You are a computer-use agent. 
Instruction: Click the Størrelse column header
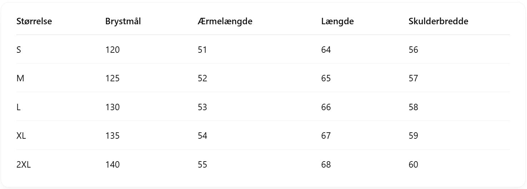click(34, 21)
